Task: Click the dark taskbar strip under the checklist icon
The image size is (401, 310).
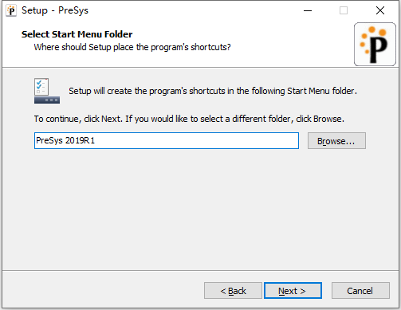Action: pos(47,100)
